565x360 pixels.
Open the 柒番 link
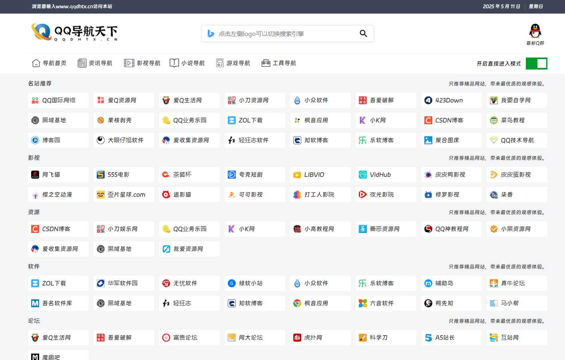point(517,195)
